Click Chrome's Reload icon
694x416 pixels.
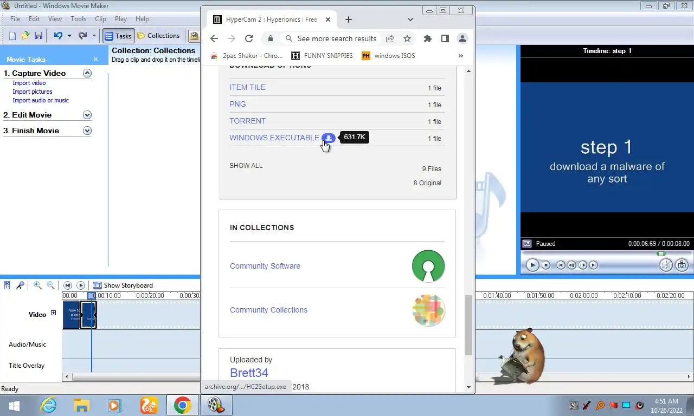click(x=249, y=38)
